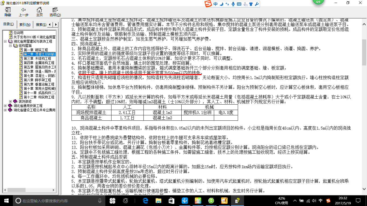
Task: Collapse the 湖北省房屋建筑与装饰工程 node
Action: [5, 42]
